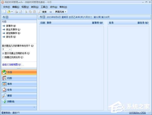Toggle 隐藏已完成任务 checkbox
The height and width of the screenshot is (115, 152).
3,57
